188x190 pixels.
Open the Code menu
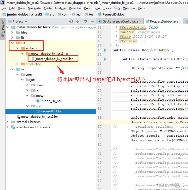click(x=48, y=8)
